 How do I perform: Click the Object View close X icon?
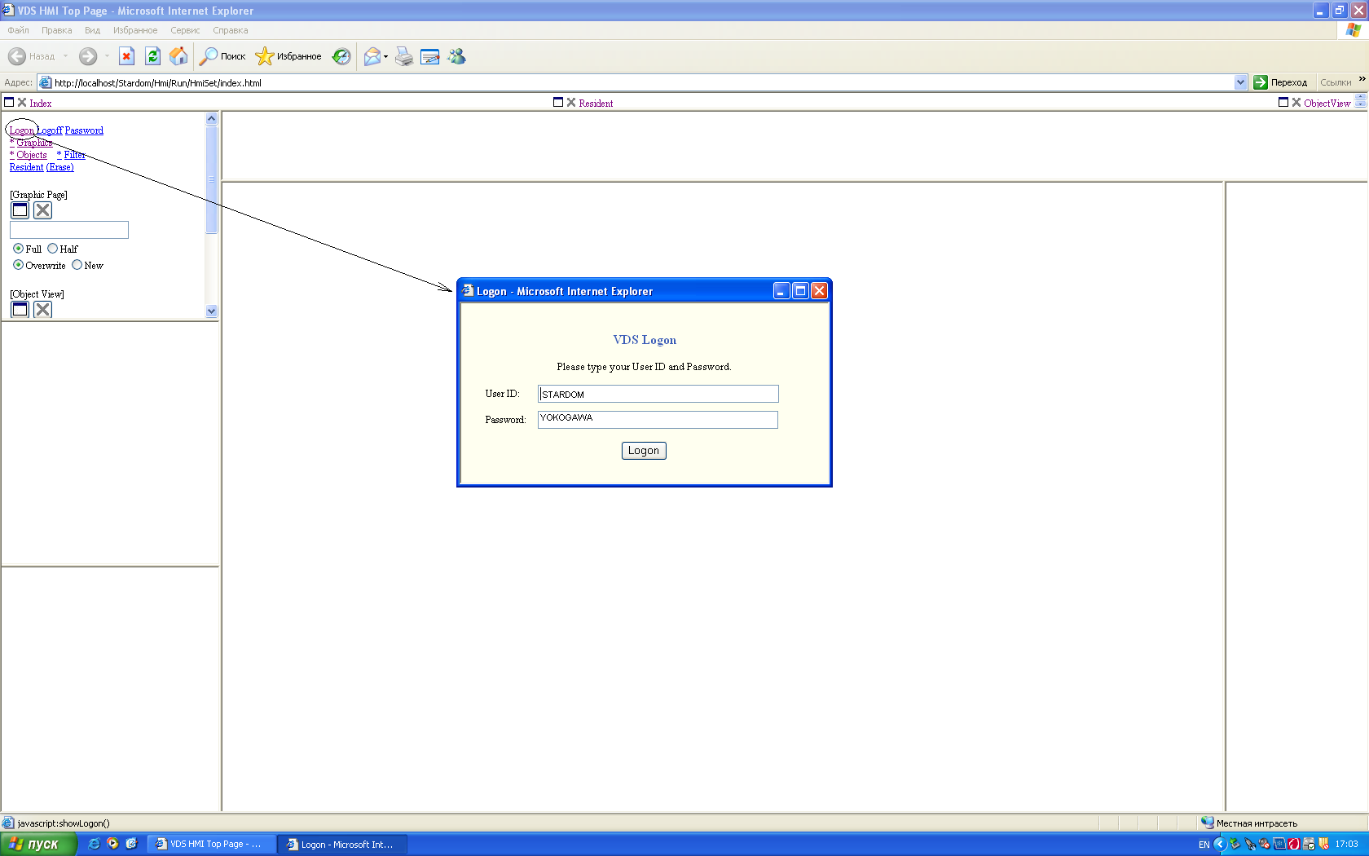point(43,309)
